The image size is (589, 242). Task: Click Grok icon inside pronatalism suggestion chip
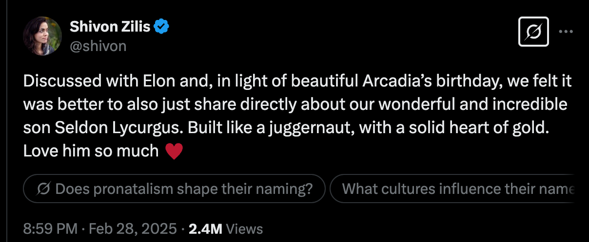coord(46,188)
